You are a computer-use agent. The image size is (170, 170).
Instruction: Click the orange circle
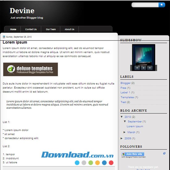[97, 163]
